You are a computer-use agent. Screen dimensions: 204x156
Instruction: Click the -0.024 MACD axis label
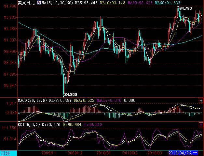pyautogui.click(x=11, y=112)
